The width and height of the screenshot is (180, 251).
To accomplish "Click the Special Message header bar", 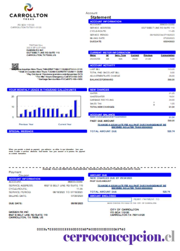I will (x=47, y=131).
